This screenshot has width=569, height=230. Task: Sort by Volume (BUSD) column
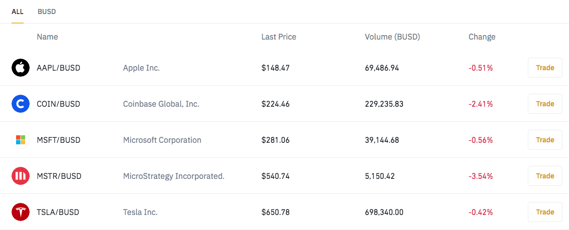point(392,37)
